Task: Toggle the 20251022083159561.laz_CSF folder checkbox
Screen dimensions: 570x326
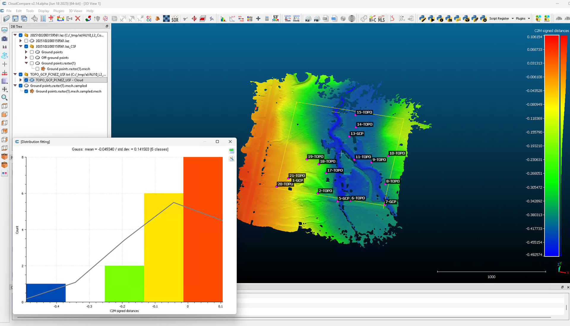Action: tap(26, 46)
